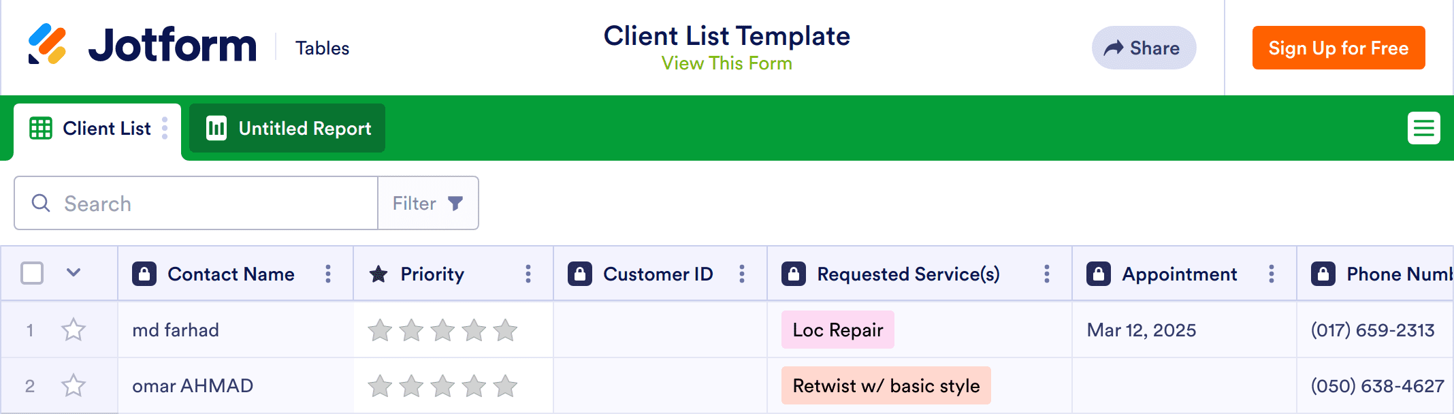The width and height of the screenshot is (1454, 414).
Task: Open Contact Name column options menu
Action: [328, 274]
